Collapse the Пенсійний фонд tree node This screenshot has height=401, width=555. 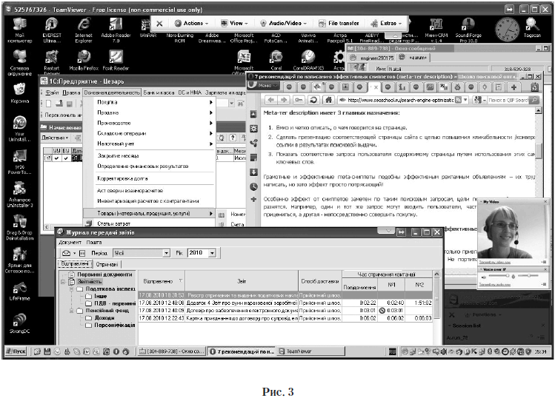[x=70, y=311]
